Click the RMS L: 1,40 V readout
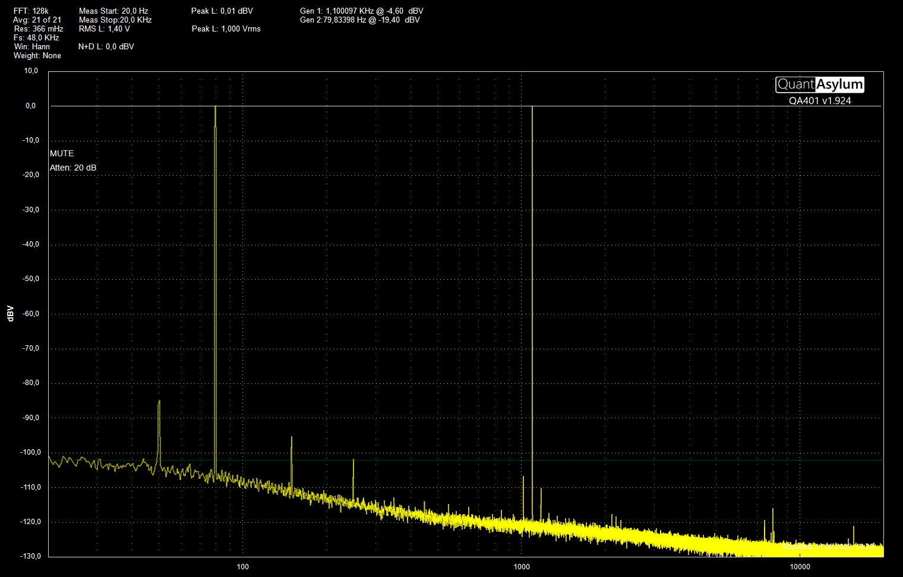The height and width of the screenshot is (577, 903). (105, 29)
